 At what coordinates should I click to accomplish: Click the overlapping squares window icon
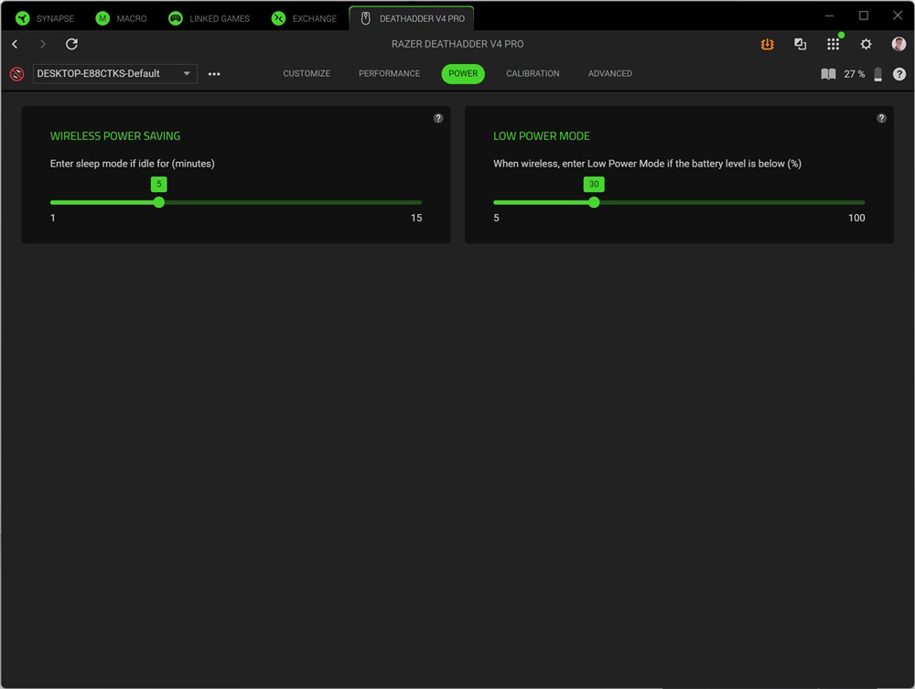(800, 44)
